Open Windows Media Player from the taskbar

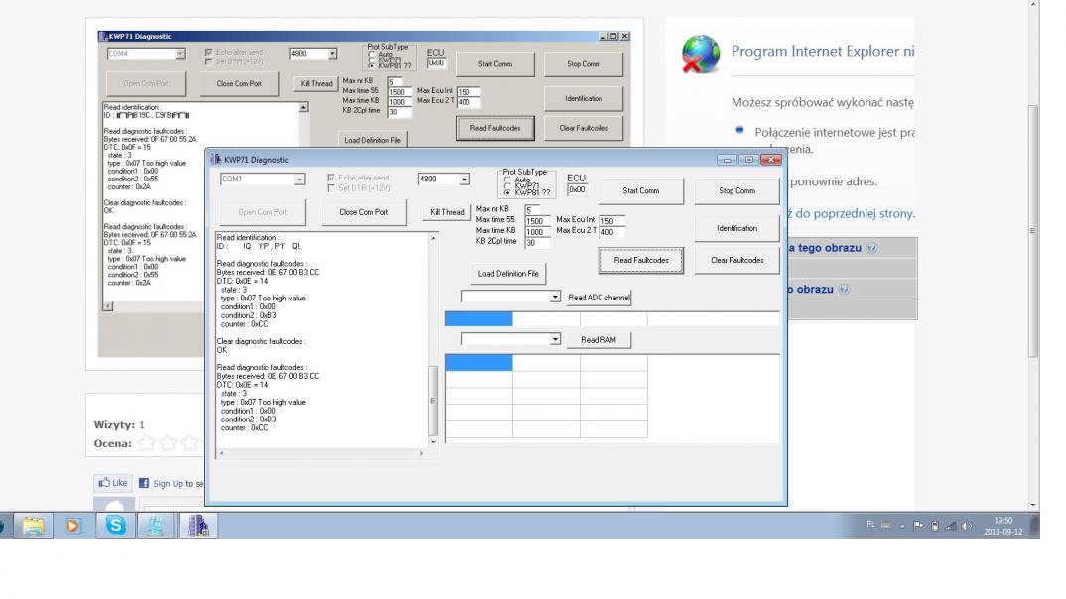click(x=72, y=525)
